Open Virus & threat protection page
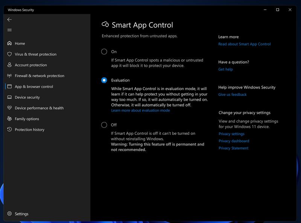This screenshot has height=223, width=301. pyautogui.click(x=35, y=54)
